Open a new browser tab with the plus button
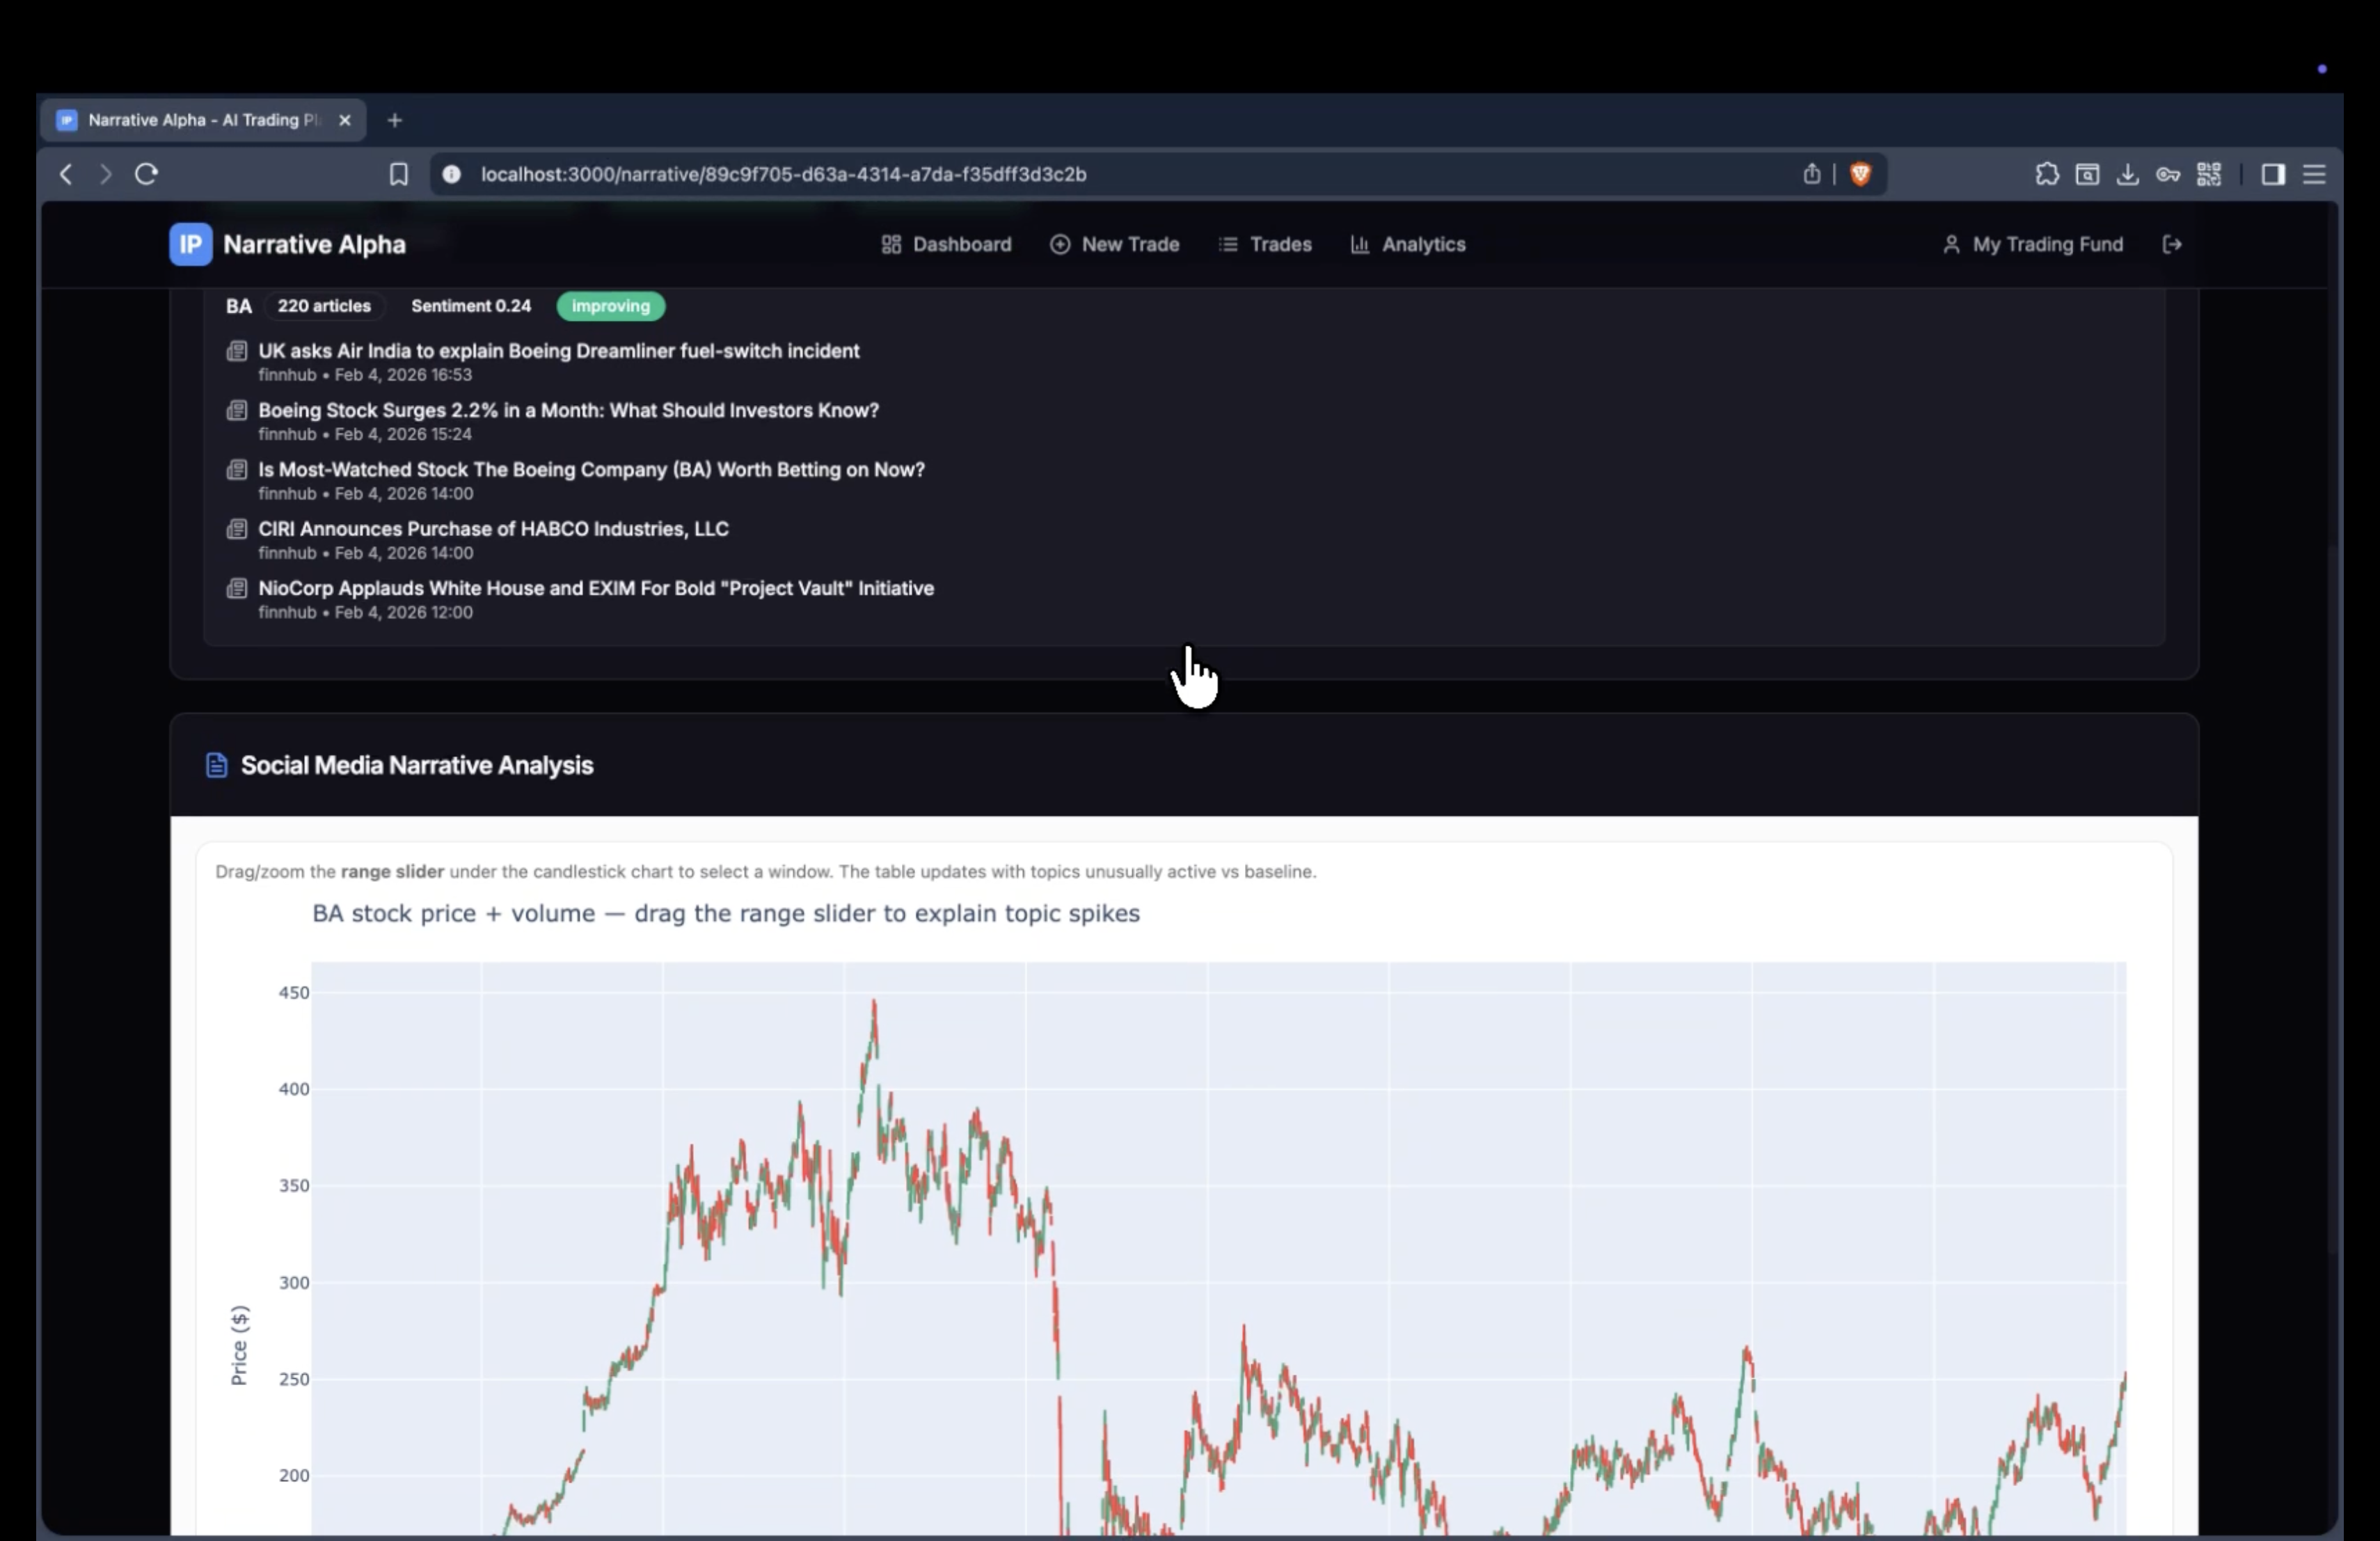 pos(395,120)
